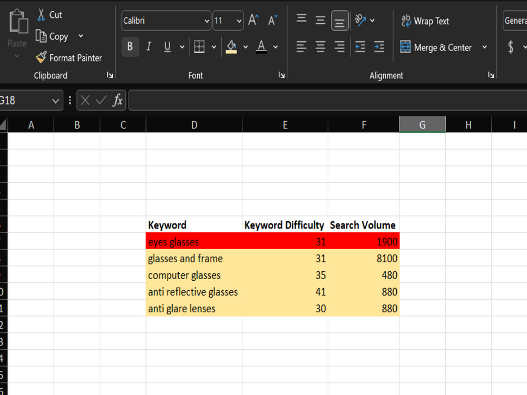Open the General number format box
The width and height of the screenshot is (527, 395).
[x=515, y=21]
